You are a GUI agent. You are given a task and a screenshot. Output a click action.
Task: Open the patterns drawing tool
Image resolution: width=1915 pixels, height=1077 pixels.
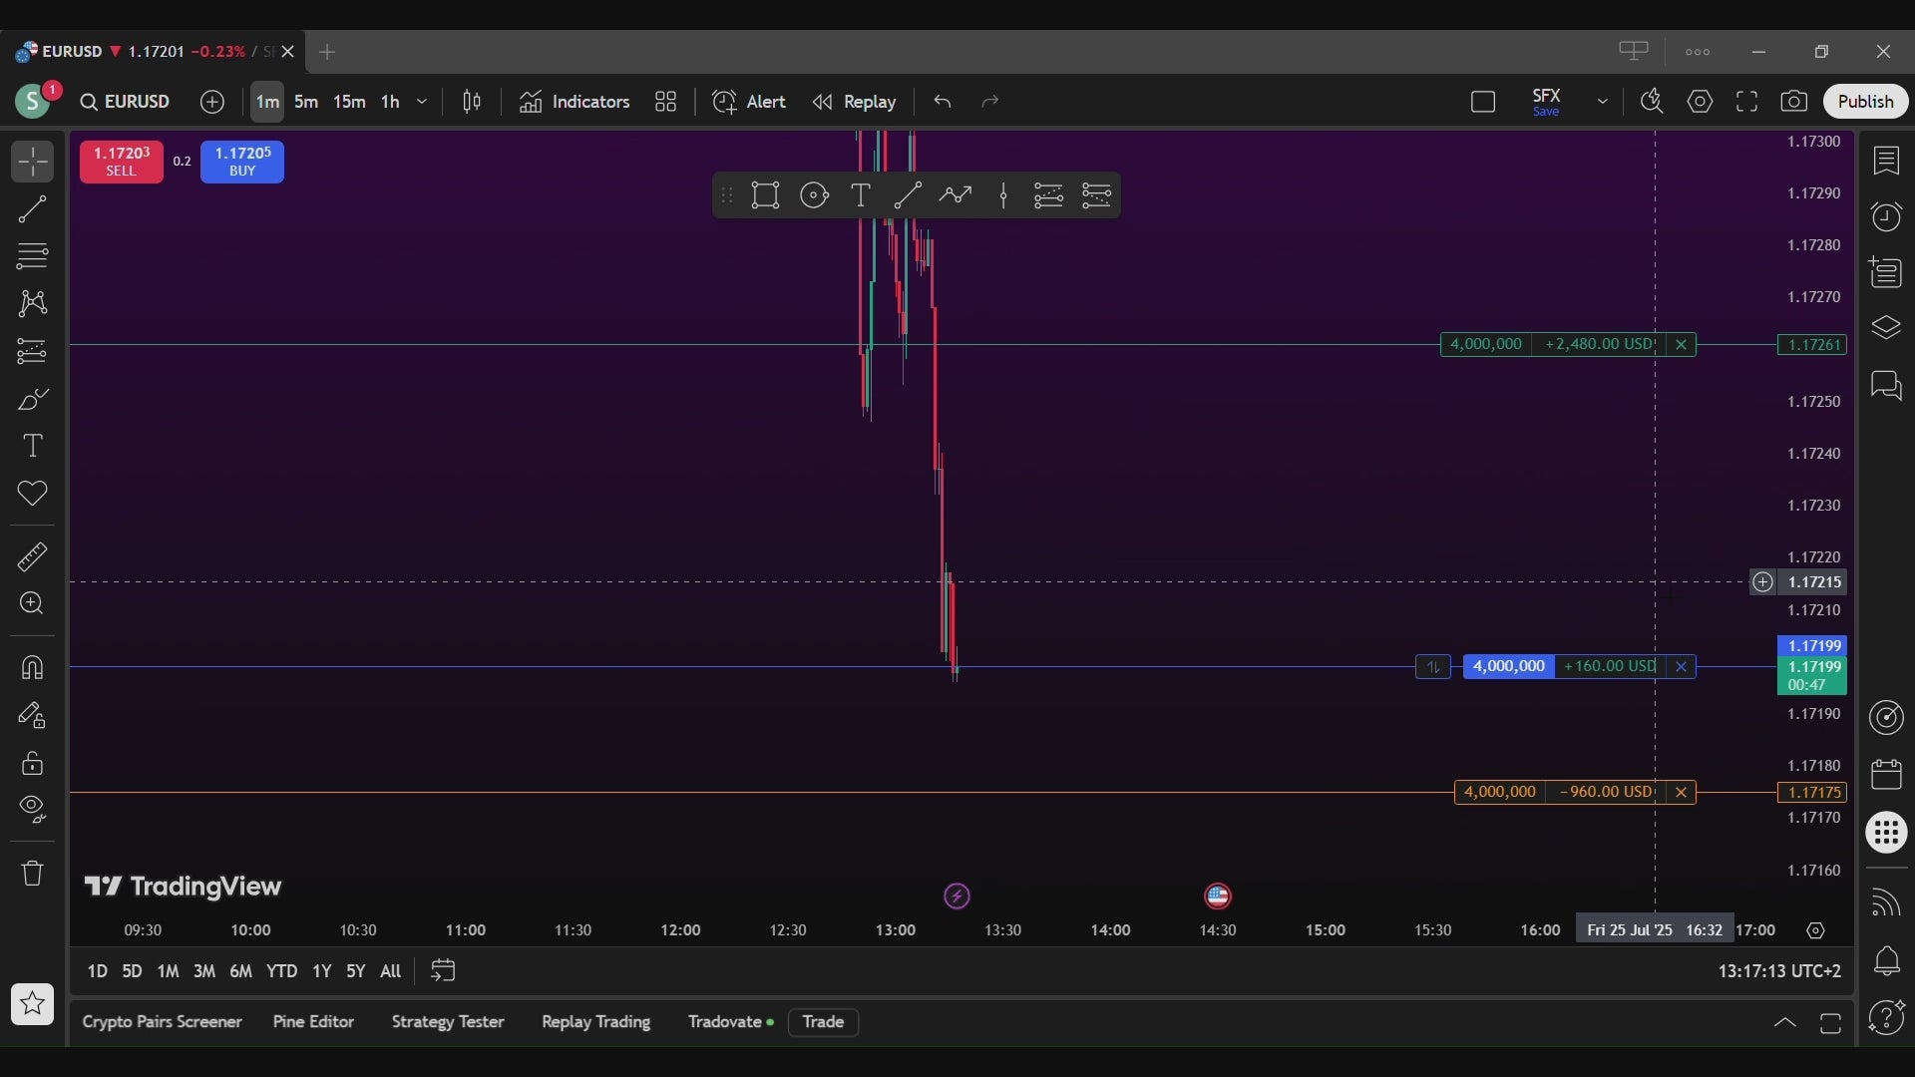coord(32,303)
